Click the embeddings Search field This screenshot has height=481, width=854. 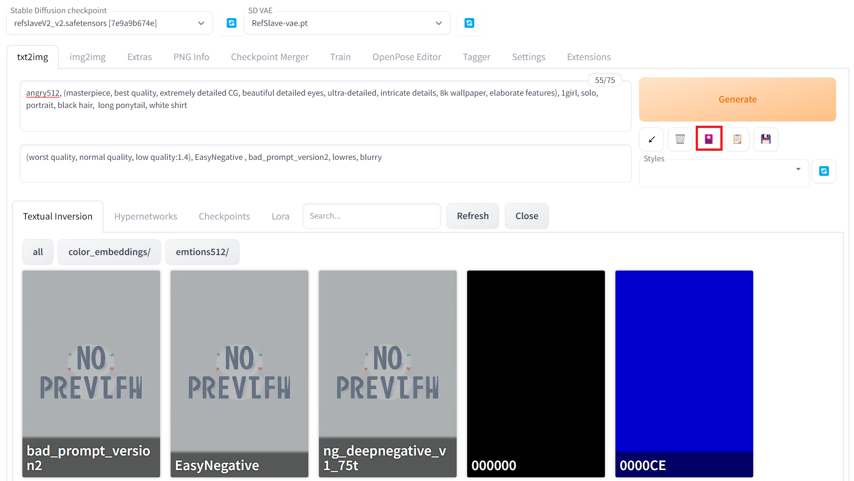click(x=372, y=216)
